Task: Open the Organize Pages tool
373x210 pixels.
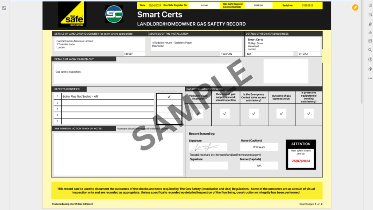Action: [x=370, y=32]
